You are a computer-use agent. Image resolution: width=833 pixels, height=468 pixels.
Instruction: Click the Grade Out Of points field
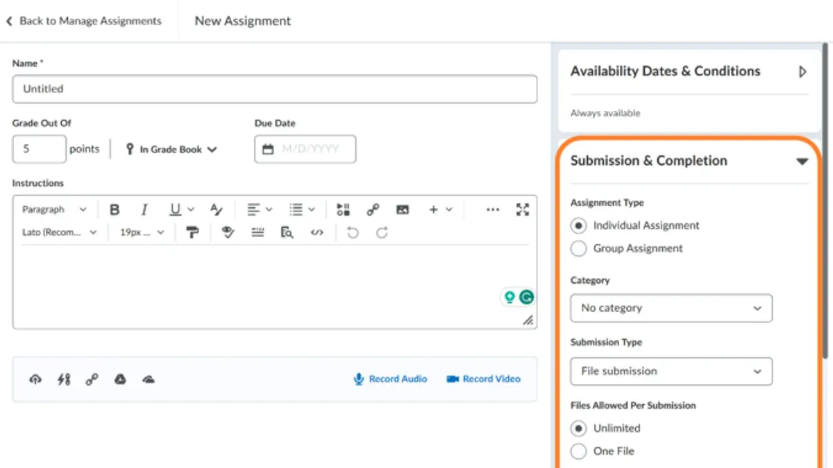coord(40,148)
